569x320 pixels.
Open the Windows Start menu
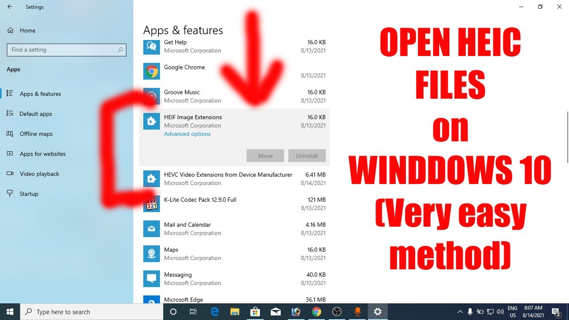pos(10,312)
